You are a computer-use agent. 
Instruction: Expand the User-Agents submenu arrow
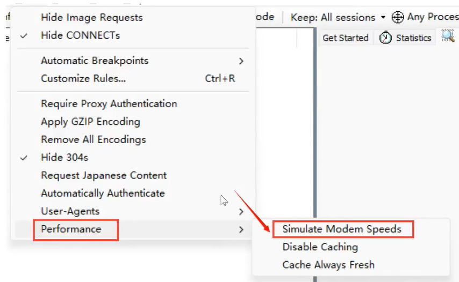[241, 211]
